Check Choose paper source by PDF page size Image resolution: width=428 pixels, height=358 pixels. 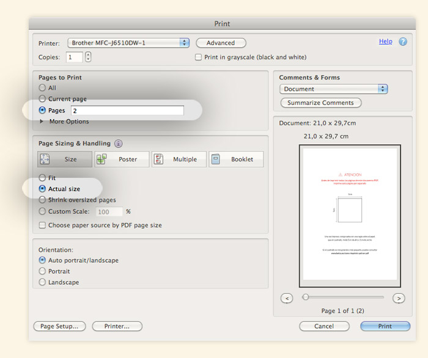pos(42,225)
